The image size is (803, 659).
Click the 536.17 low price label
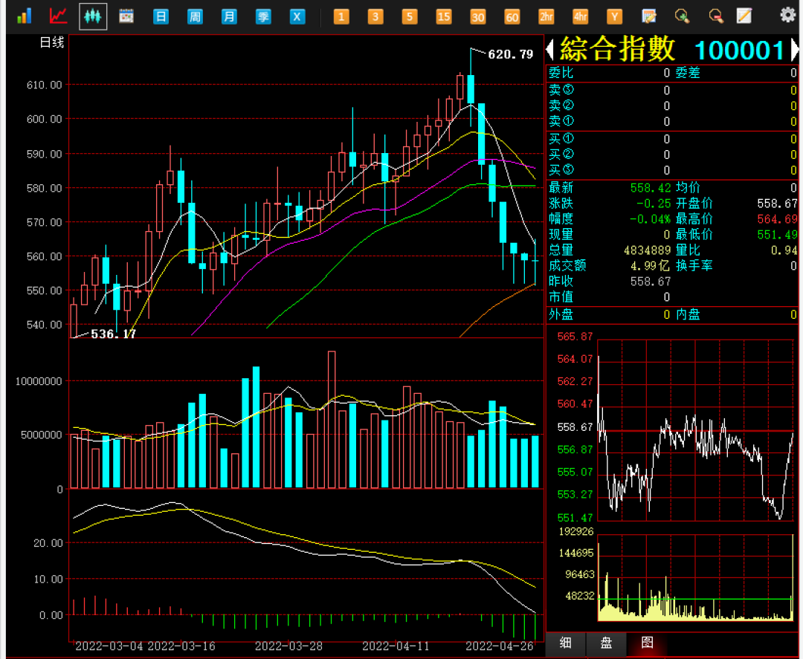(x=113, y=334)
